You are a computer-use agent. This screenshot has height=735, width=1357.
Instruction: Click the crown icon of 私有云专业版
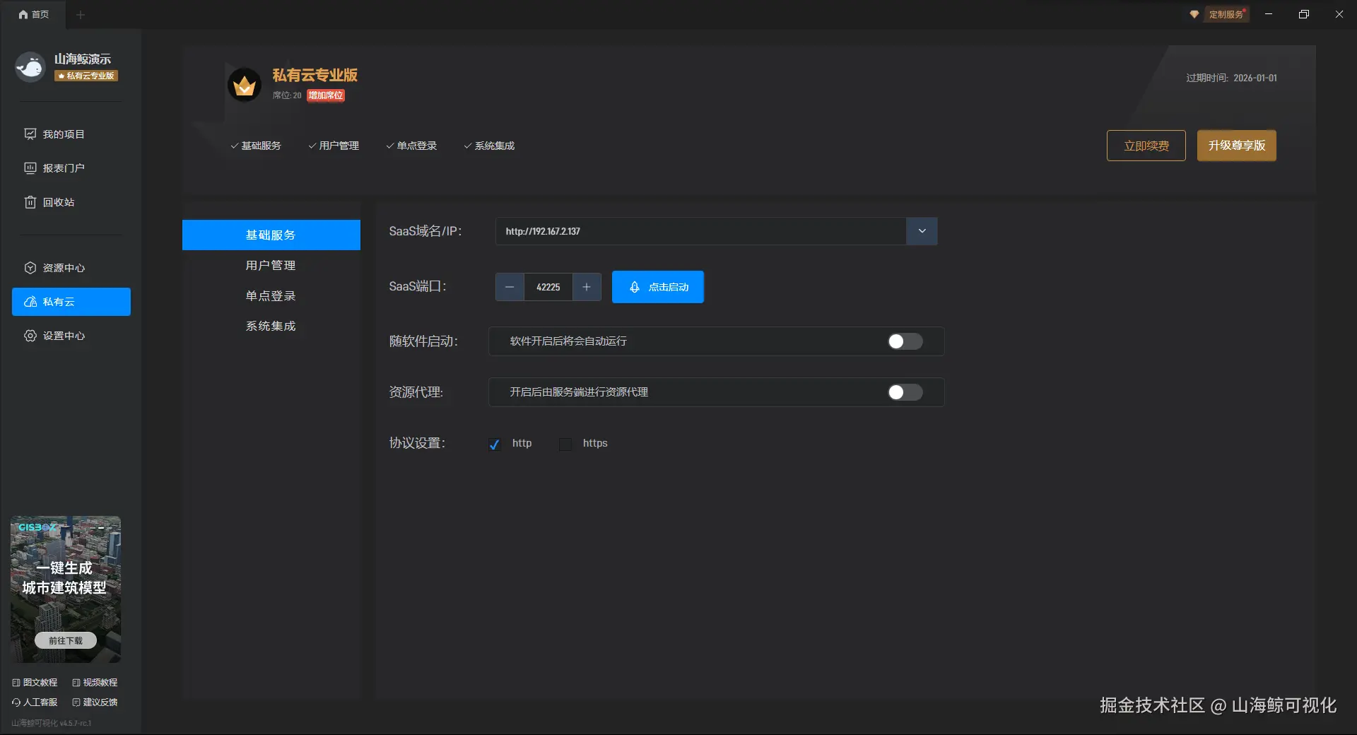tap(245, 85)
